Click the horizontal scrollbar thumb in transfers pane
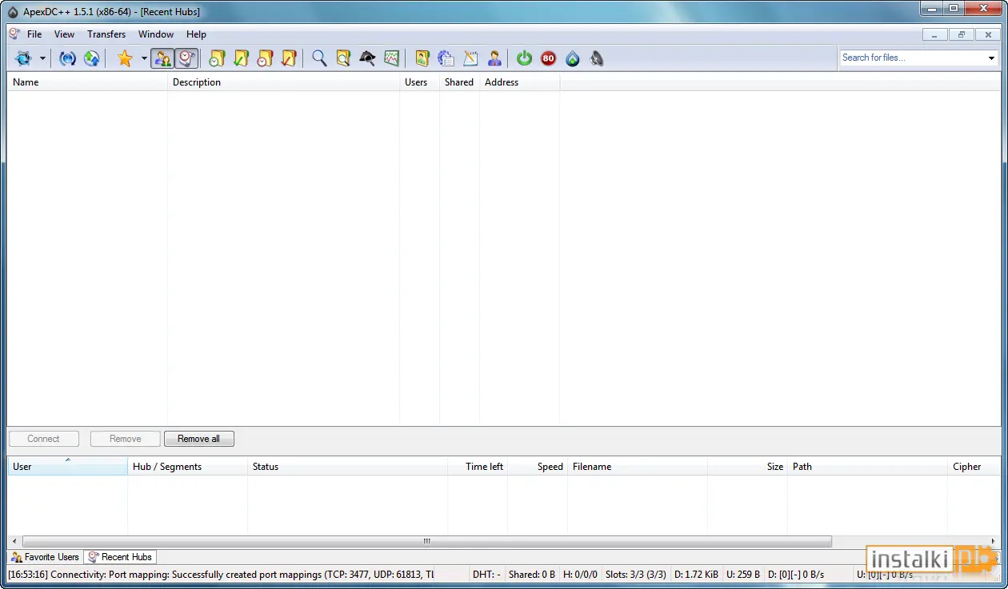Viewport: 1008px width, 589px height. click(427, 541)
